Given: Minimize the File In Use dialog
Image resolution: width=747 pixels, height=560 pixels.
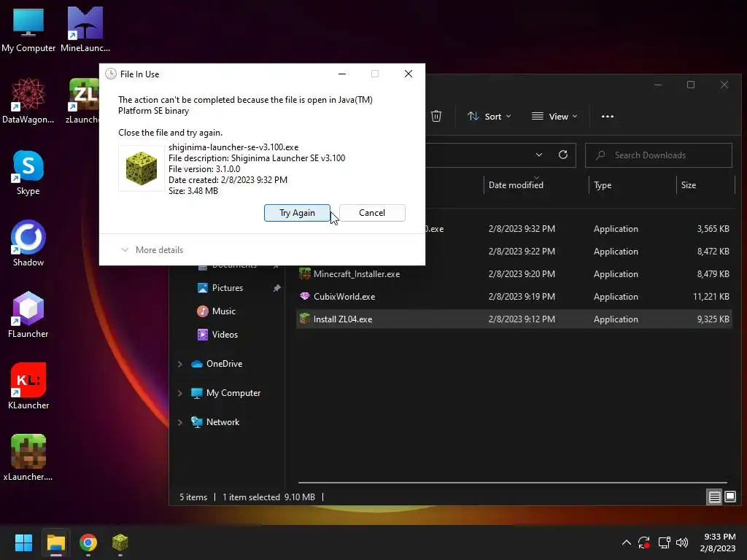Looking at the screenshot, I should [x=342, y=74].
